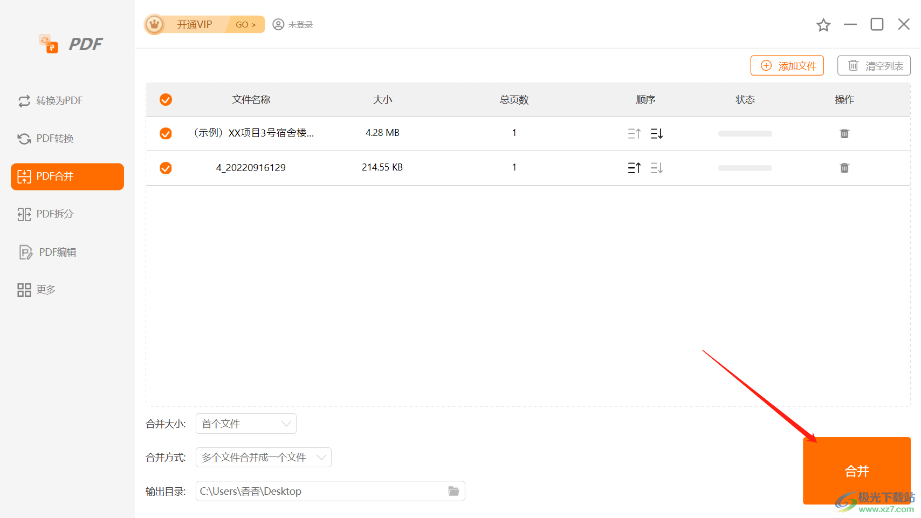921x518 pixels.
Task: Click the 顺序 column header
Action: 645,100
